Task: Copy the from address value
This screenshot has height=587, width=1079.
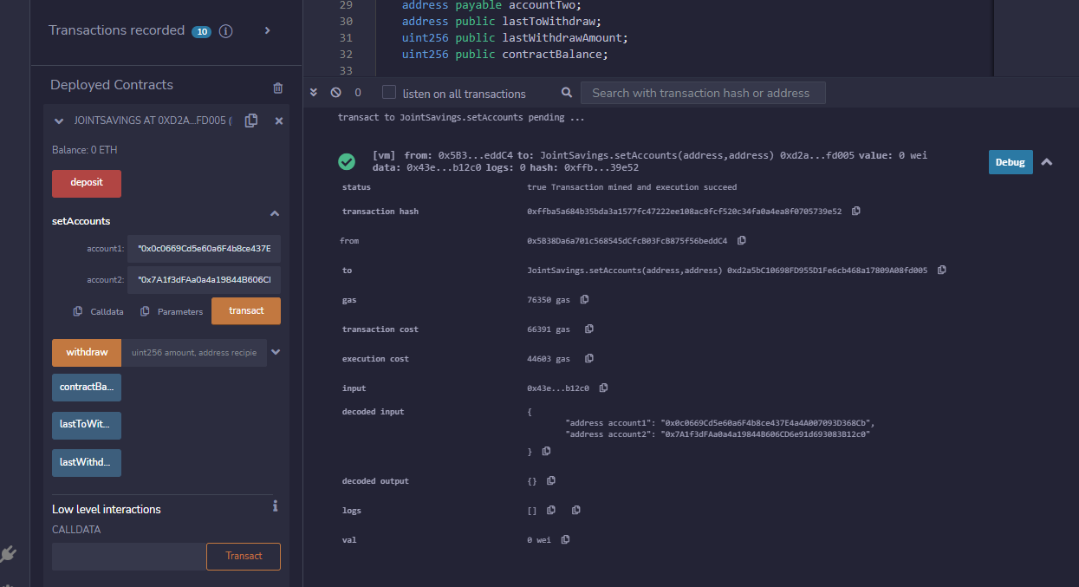Action: (742, 240)
